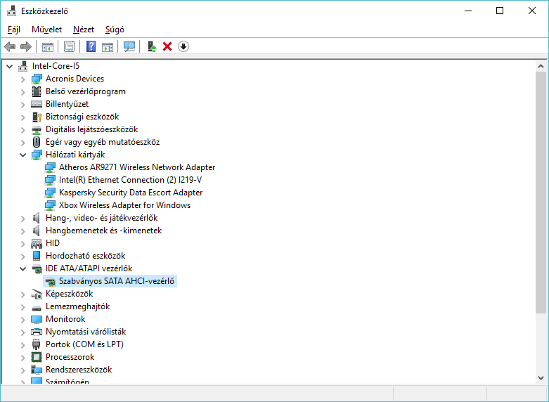
Task: Click the Device Manager title bar icon
Action: pyautogui.click(x=12, y=11)
